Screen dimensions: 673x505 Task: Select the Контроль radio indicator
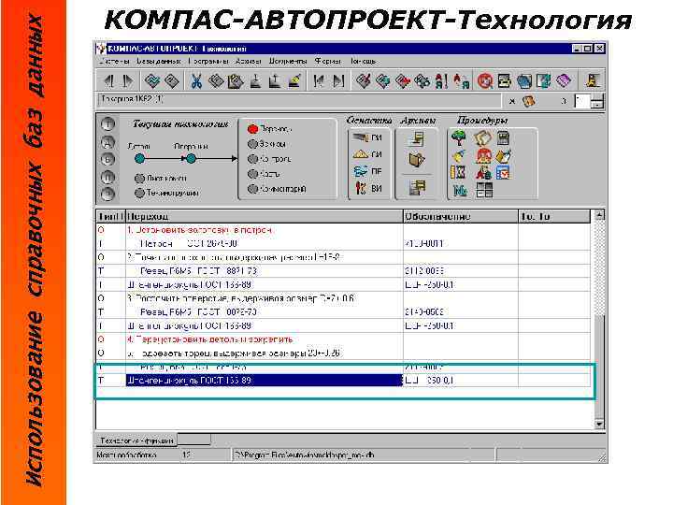[x=252, y=159]
